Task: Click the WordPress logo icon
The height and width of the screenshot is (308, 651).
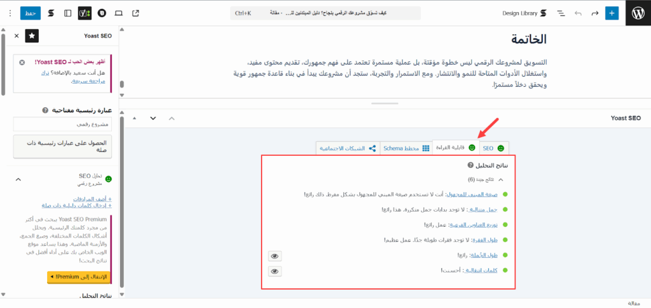Action: point(638,13)
